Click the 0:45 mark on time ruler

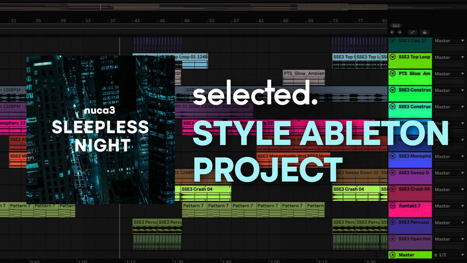click(x=35, y=261)
